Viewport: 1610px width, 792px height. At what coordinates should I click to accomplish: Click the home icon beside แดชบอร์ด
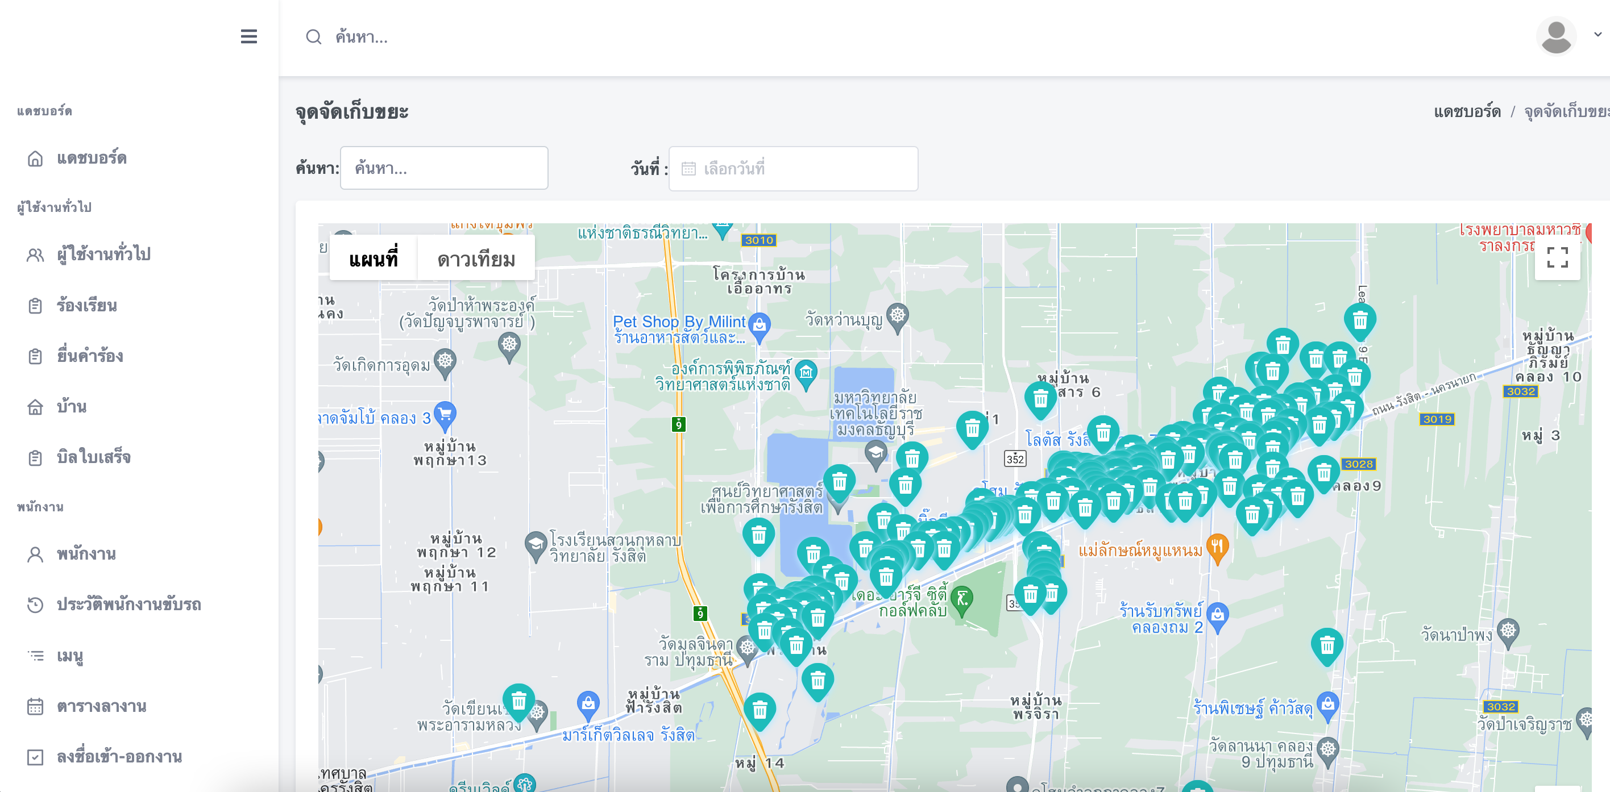[35, 159]
